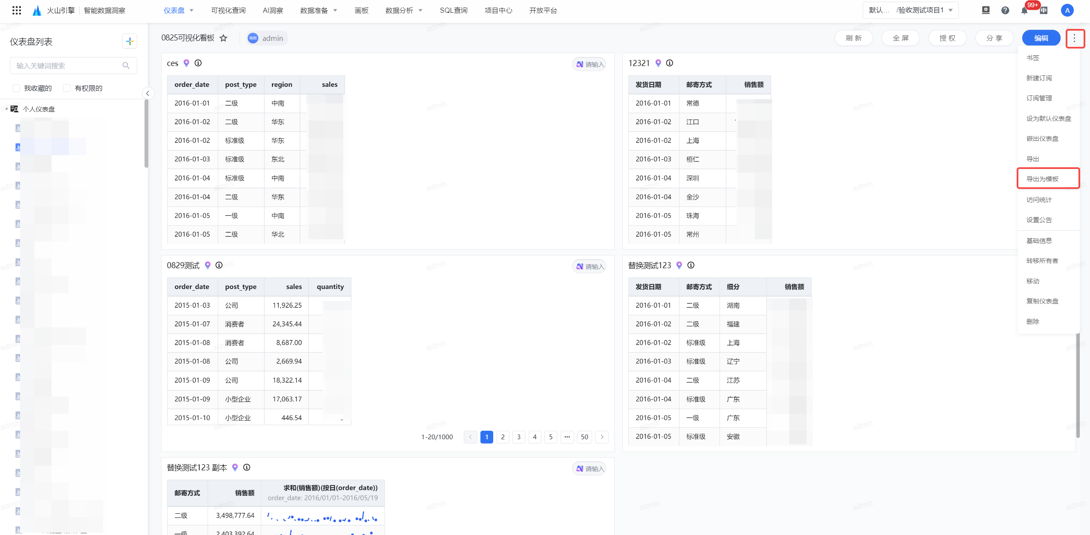Go to page 2 in pagination
Image resolution: width=1090 pixels, height=535 pixels.
503,437
